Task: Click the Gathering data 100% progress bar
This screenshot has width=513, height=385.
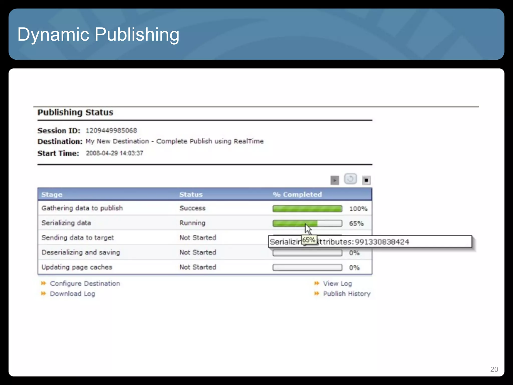Action: [x=307, y=209]
